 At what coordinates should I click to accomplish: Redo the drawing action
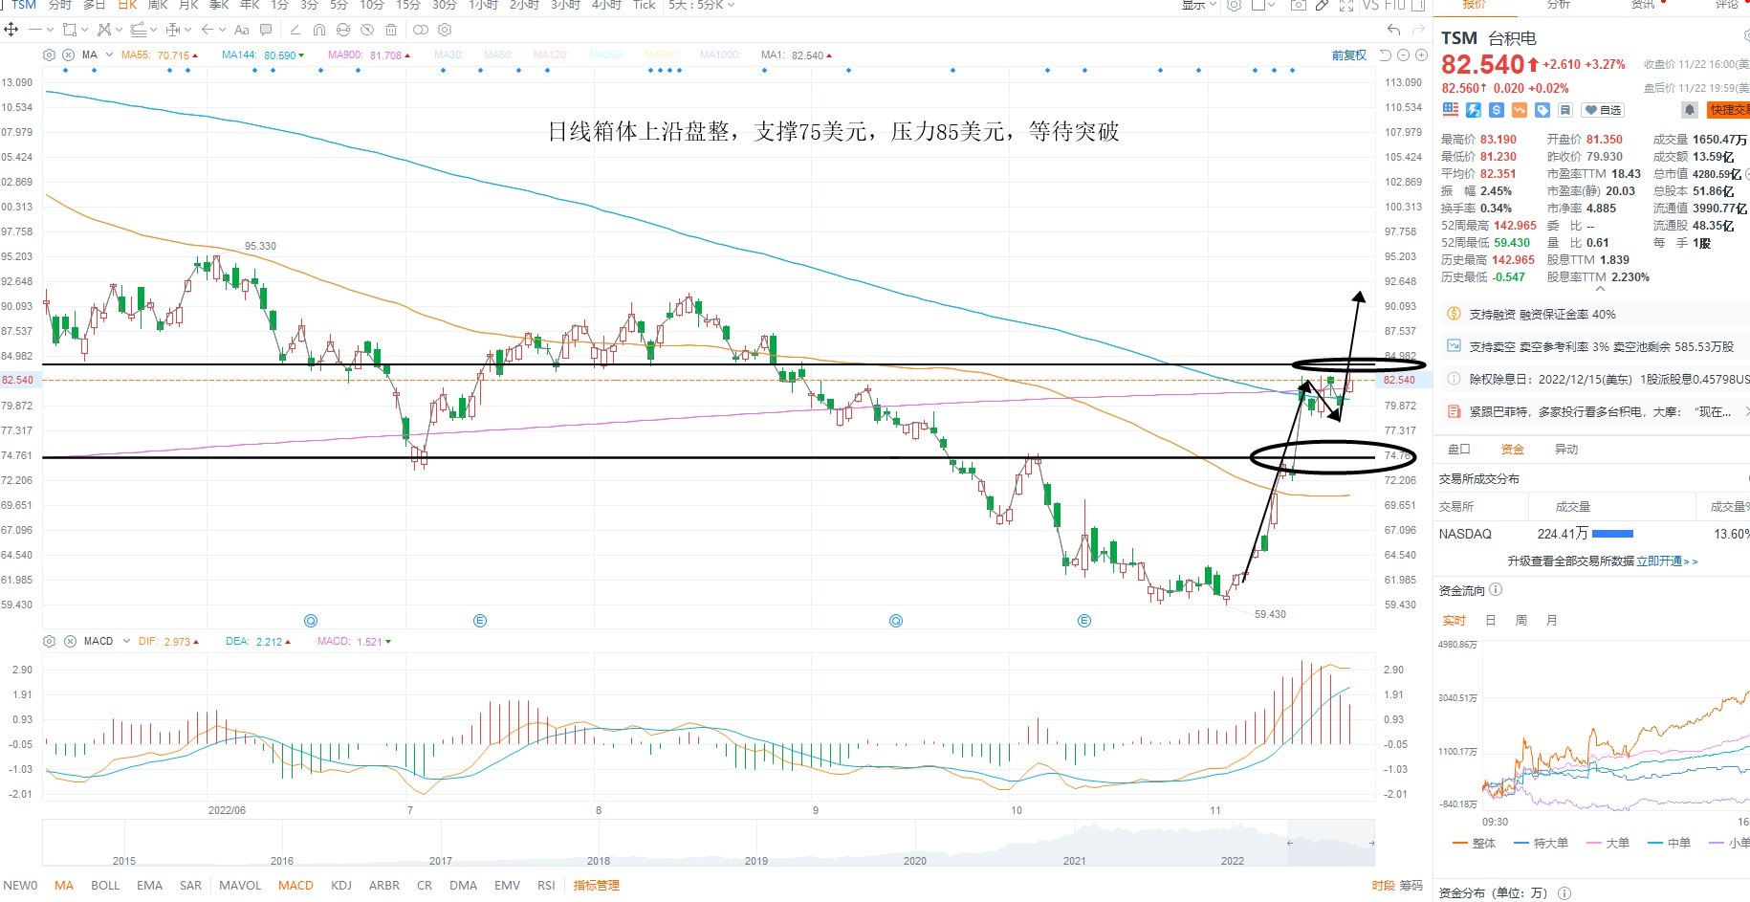(1418, 30)
